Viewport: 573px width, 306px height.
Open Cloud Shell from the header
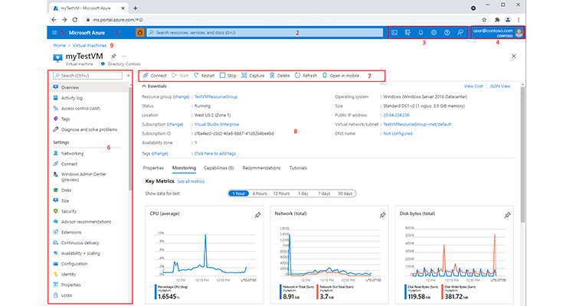point(395,32)
